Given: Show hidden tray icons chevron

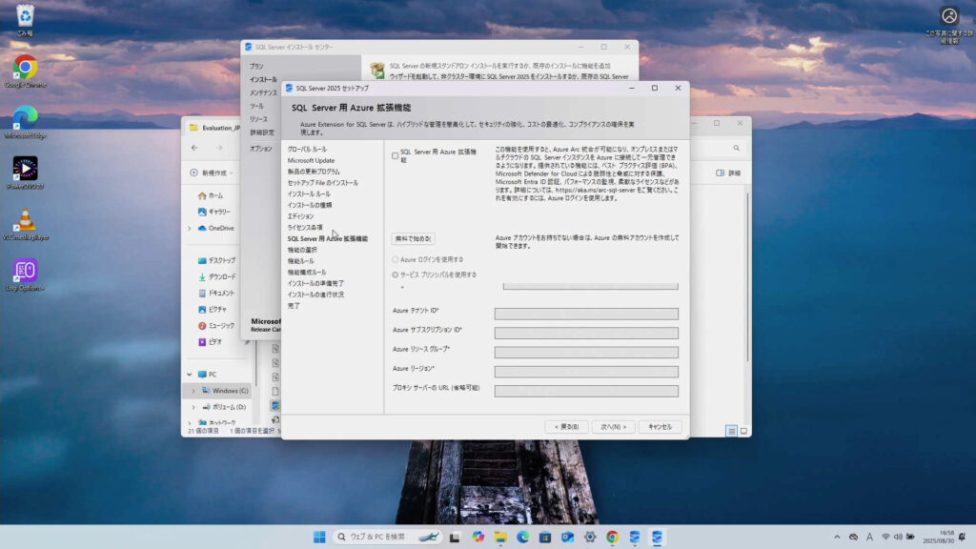Looking at the screenshot, I should point(837,538).
